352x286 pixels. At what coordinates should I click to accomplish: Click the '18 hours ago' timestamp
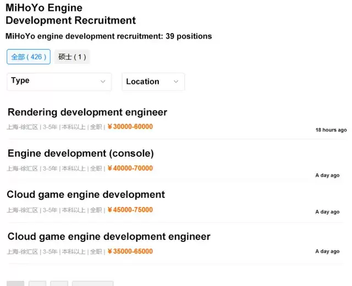pos(331,130)
